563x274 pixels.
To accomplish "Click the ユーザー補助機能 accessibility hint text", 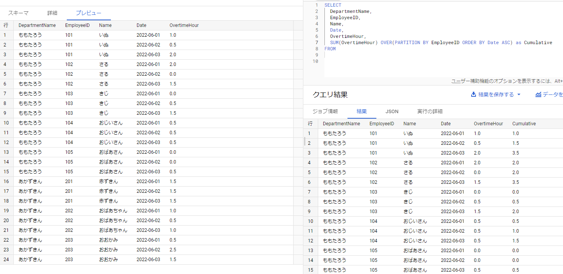I will (x=507, y=81).
